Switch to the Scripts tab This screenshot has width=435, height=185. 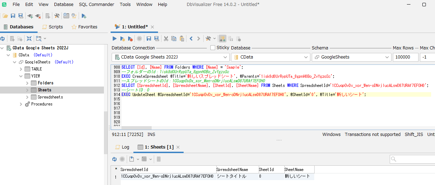[x=52, y=27]
